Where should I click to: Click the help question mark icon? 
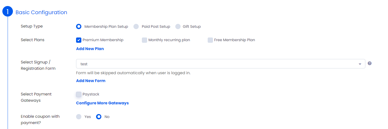370,63
